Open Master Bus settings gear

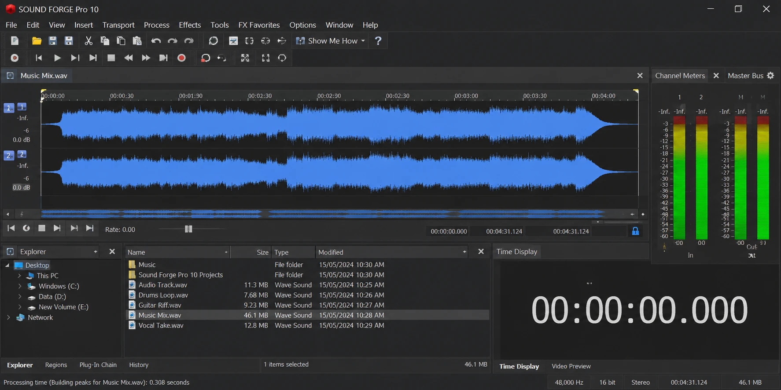coord(770,76)
